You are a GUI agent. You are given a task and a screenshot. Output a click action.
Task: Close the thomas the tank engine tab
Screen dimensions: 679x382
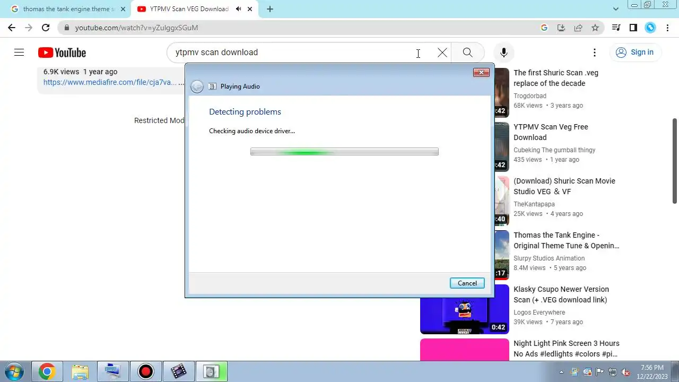[123, 9]
